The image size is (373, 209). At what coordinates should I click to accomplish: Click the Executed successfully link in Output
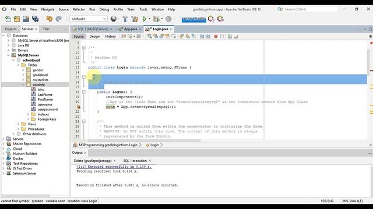[114, 167]
